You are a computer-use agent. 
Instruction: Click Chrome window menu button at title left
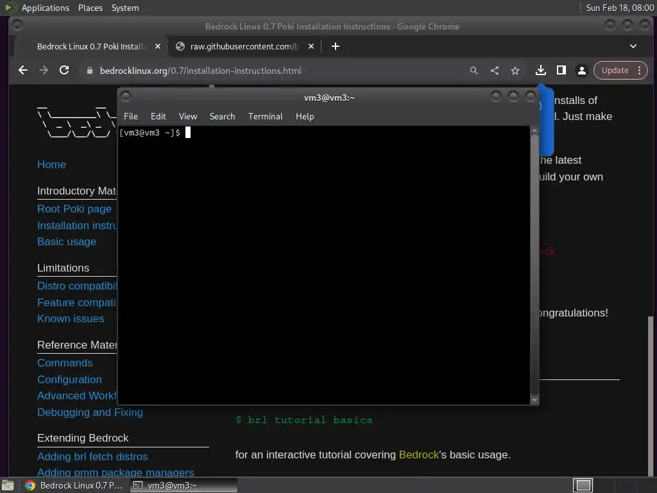click(17, 25)
